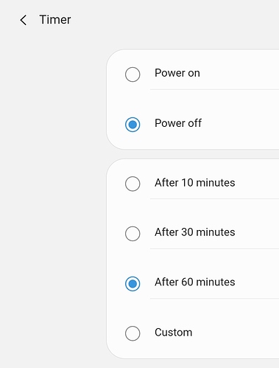This screenshot has height=368, width=279.
Task: Choose the After 30 minutes radio circle
Action: (x=133, y=234)
